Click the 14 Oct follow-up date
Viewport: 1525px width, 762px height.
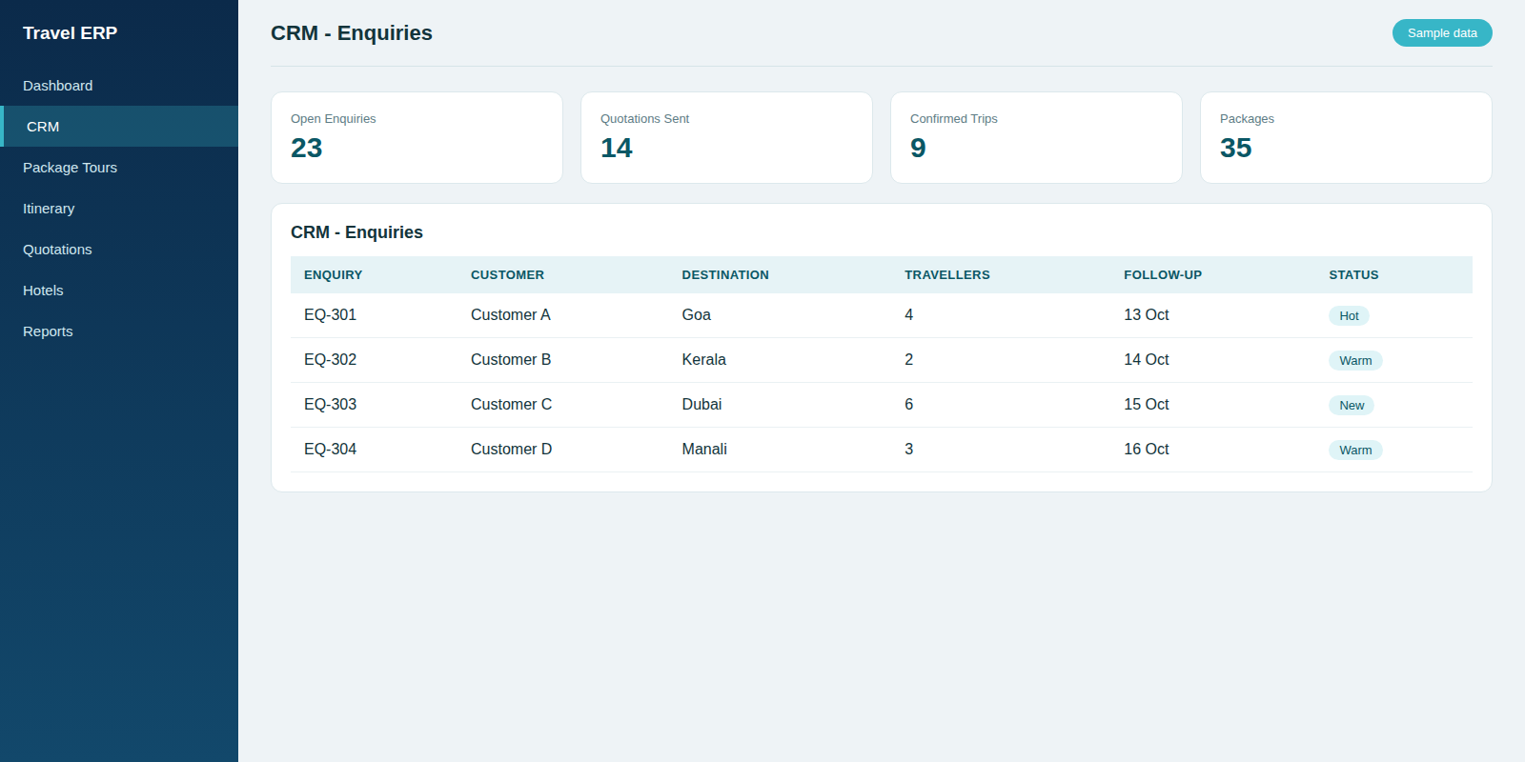[1147, 360]
